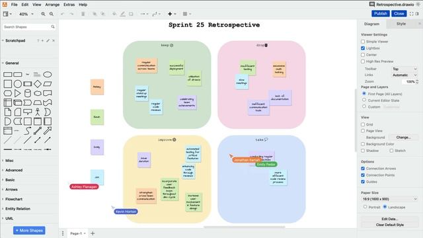
Task: Open the Extras menu
Action: tap(69, 5)
